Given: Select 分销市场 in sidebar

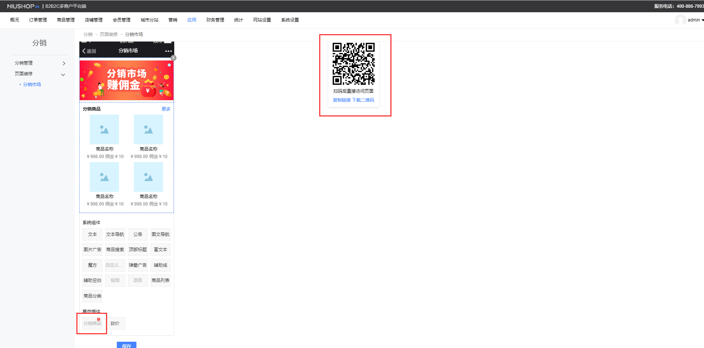Looking at the screenshot, I should [32, 85].
